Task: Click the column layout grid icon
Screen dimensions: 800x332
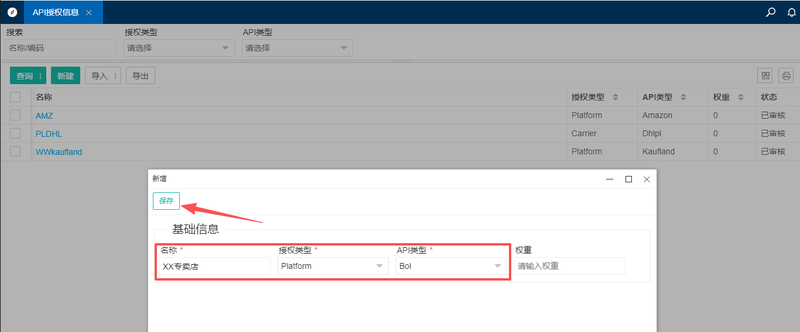Action: click(x=765, y=75)
